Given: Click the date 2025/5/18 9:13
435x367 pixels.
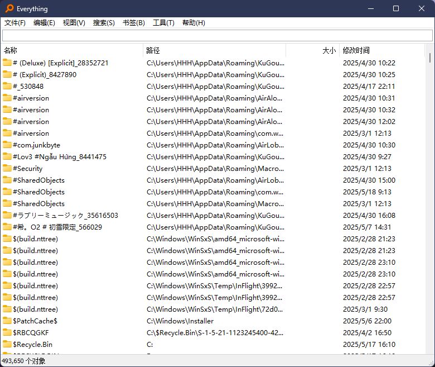Looking at the screenshot, I should coord(367,192).
